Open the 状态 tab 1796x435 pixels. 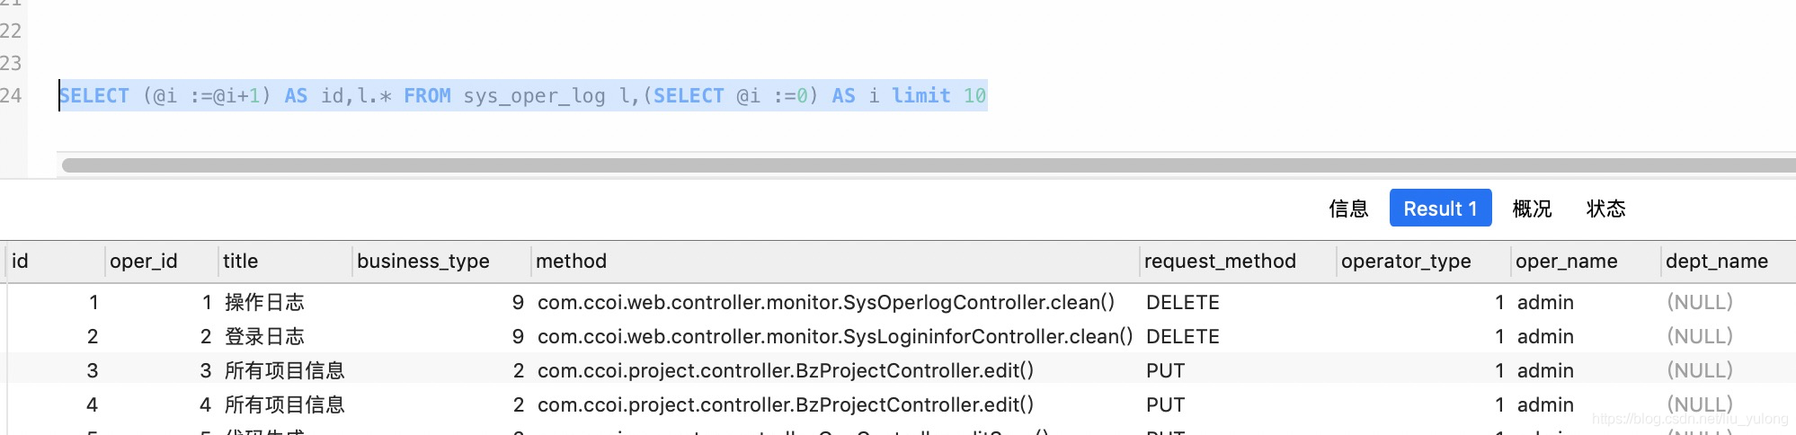point(1605,209)
